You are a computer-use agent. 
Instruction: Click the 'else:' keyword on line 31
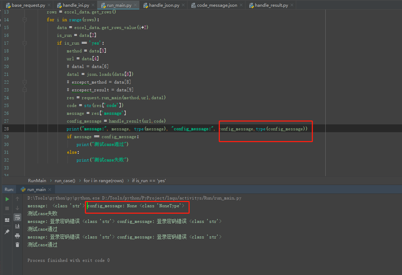click(73, 152)
